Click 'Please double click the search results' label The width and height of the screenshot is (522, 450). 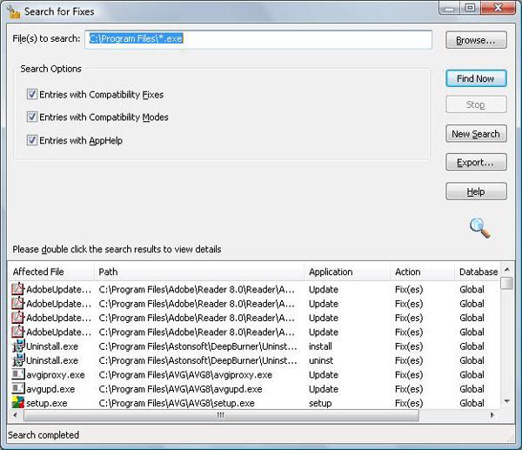[117, 249]
